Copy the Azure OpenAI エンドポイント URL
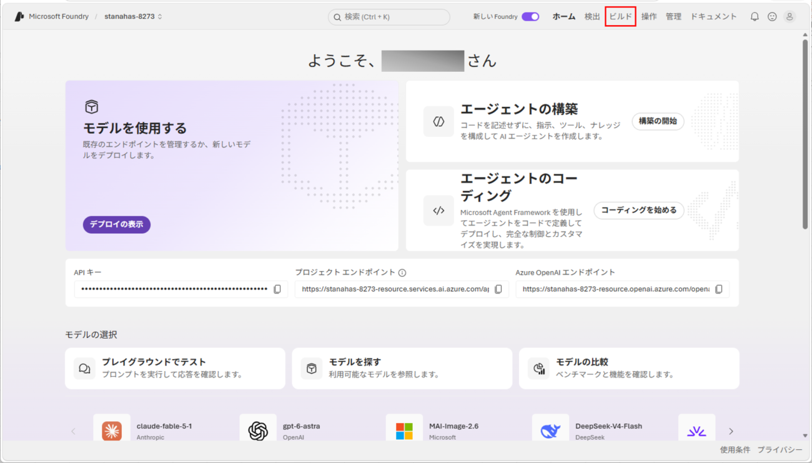The image size is (812, 463). (719, 289)
